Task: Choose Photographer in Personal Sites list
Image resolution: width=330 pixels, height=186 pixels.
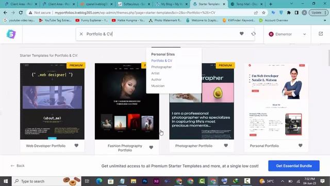Action: 161,67
